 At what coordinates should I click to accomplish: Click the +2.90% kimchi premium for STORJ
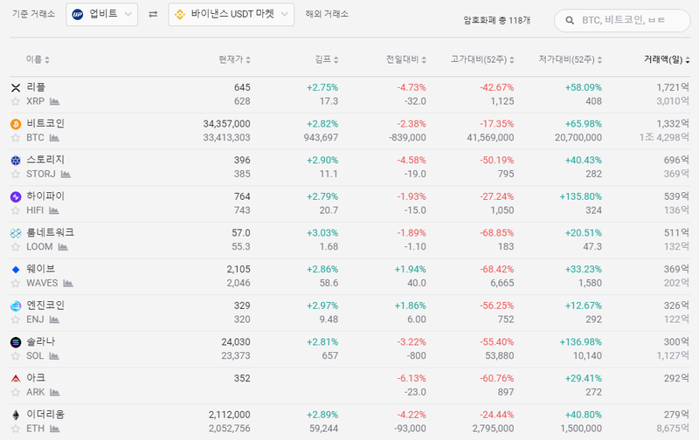coord(322,161)
